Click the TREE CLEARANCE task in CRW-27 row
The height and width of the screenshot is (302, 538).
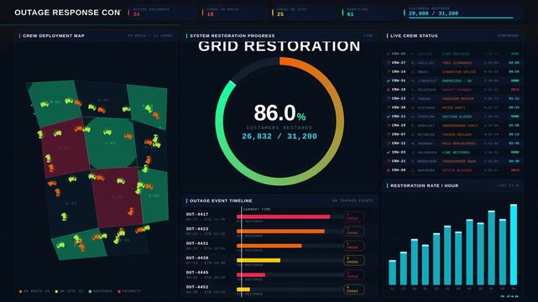click(x=457, y=63)
